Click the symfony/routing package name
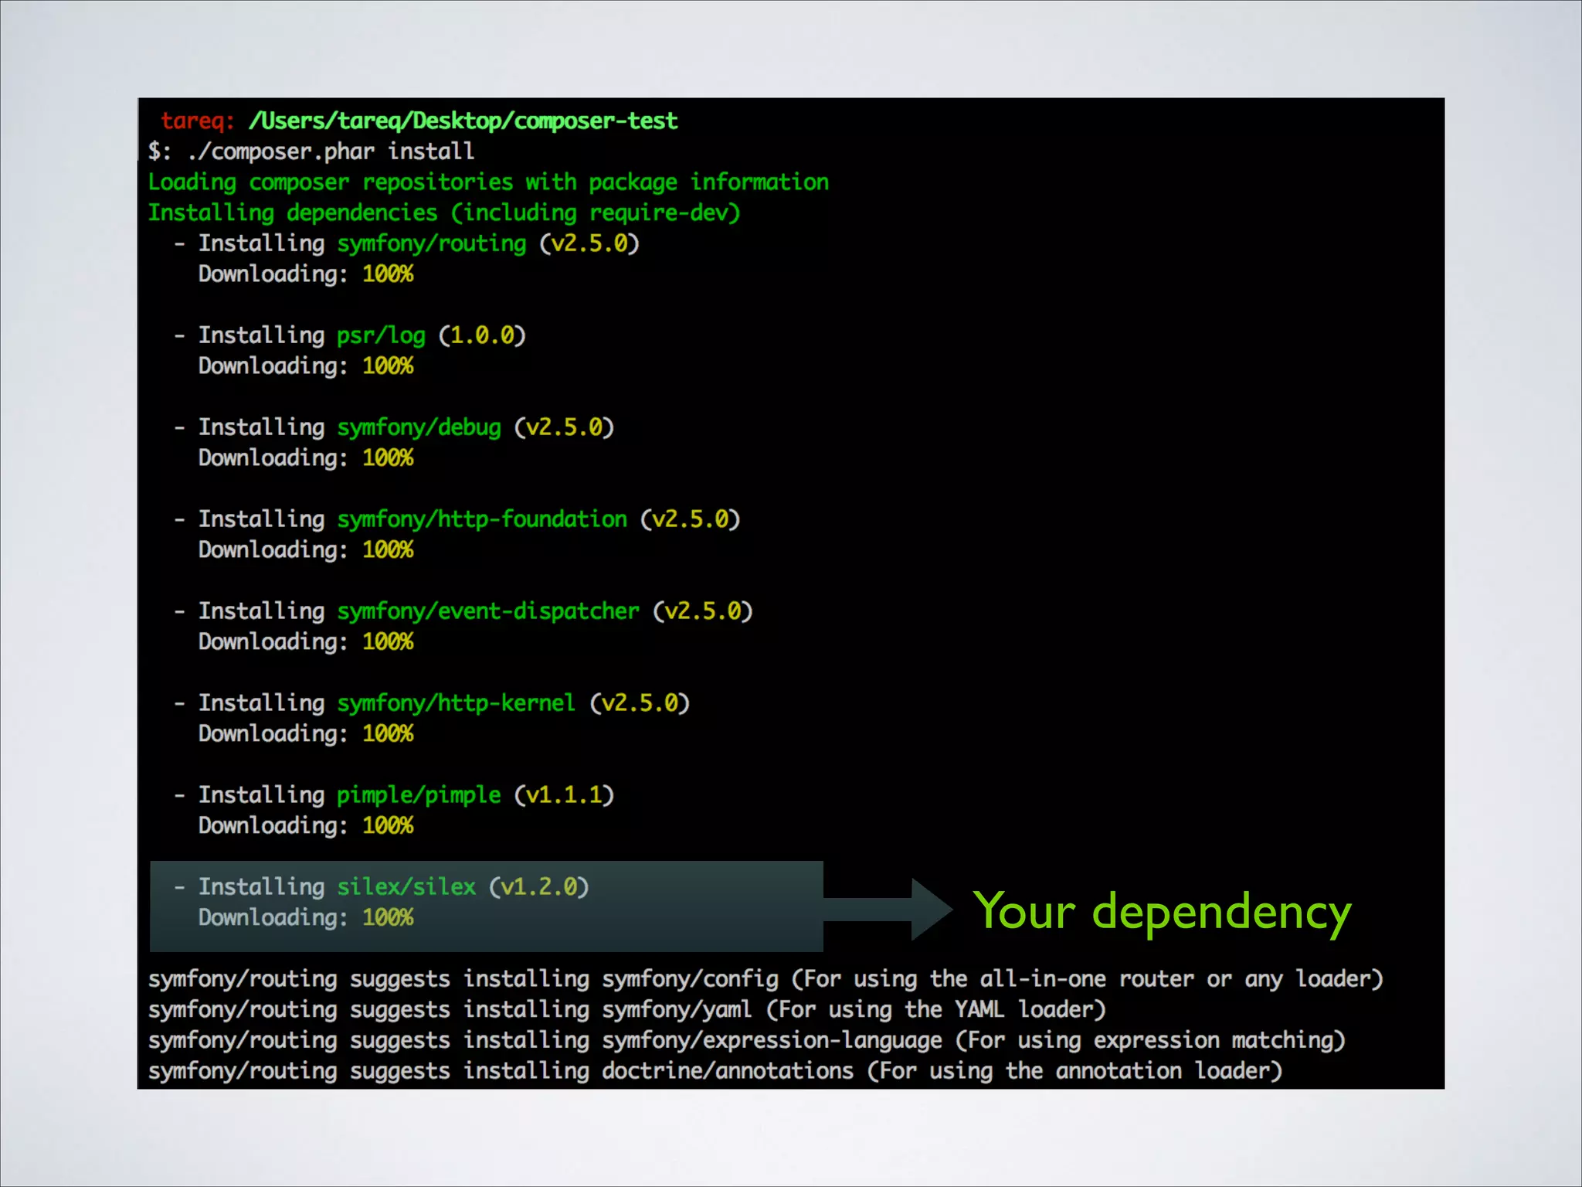 click(431, 243)
